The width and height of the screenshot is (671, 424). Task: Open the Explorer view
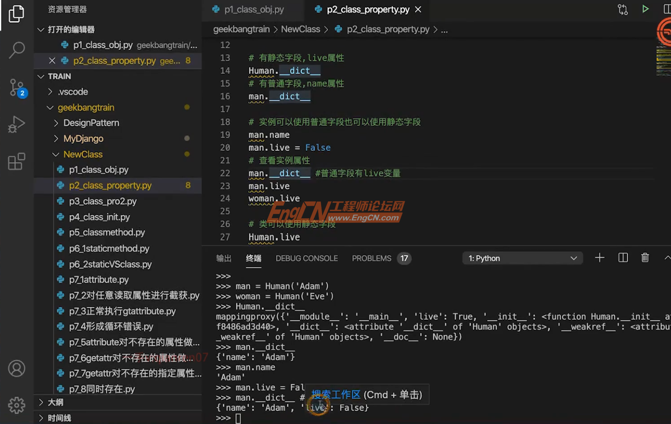coord(17,14)
